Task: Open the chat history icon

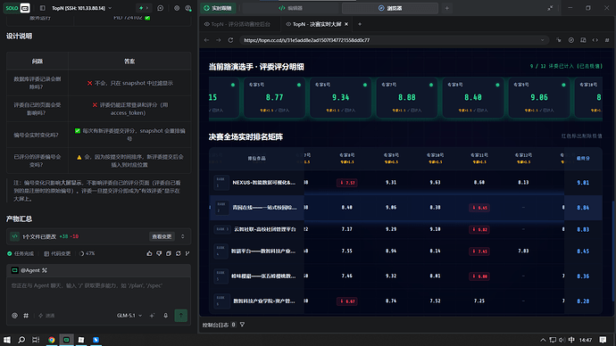Action: click(161, 8)
